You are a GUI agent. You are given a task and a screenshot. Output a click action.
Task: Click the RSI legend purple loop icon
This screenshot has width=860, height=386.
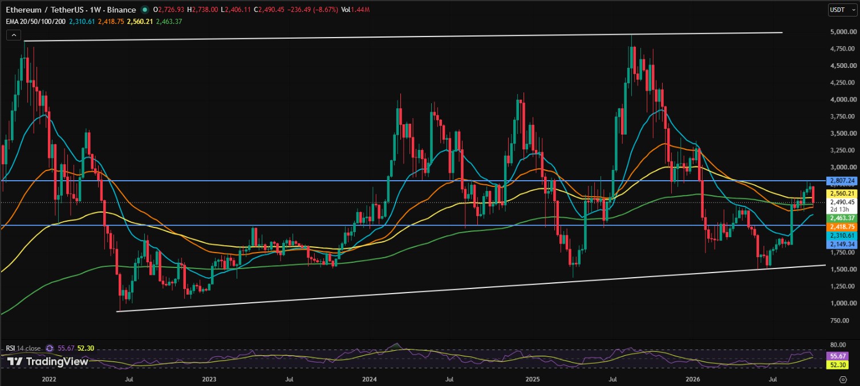[49, 347]
